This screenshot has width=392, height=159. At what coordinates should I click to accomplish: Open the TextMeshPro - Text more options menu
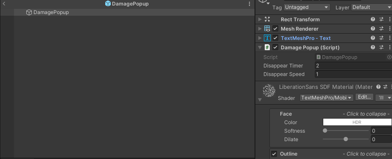[x=389, y=38]
